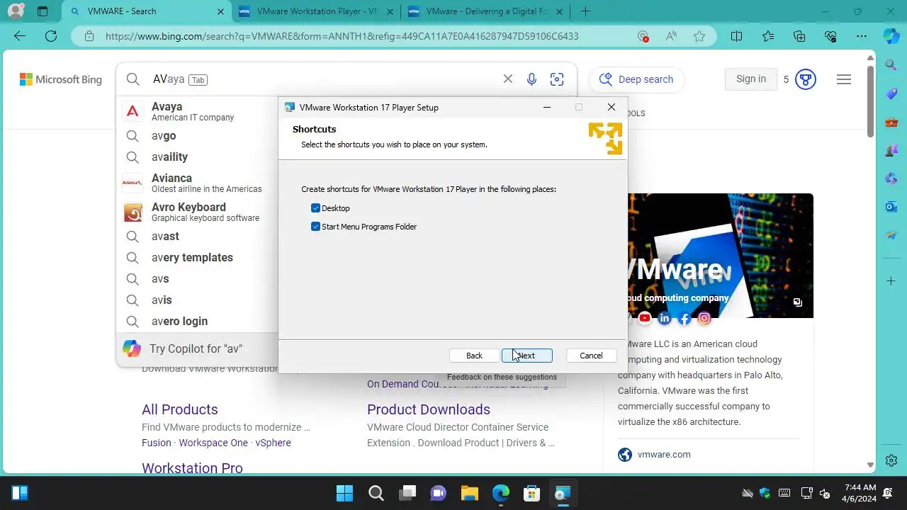Viewport: 907px width, 510px height.
Task: Click the Sign in button on Bing
Action: 751,79
